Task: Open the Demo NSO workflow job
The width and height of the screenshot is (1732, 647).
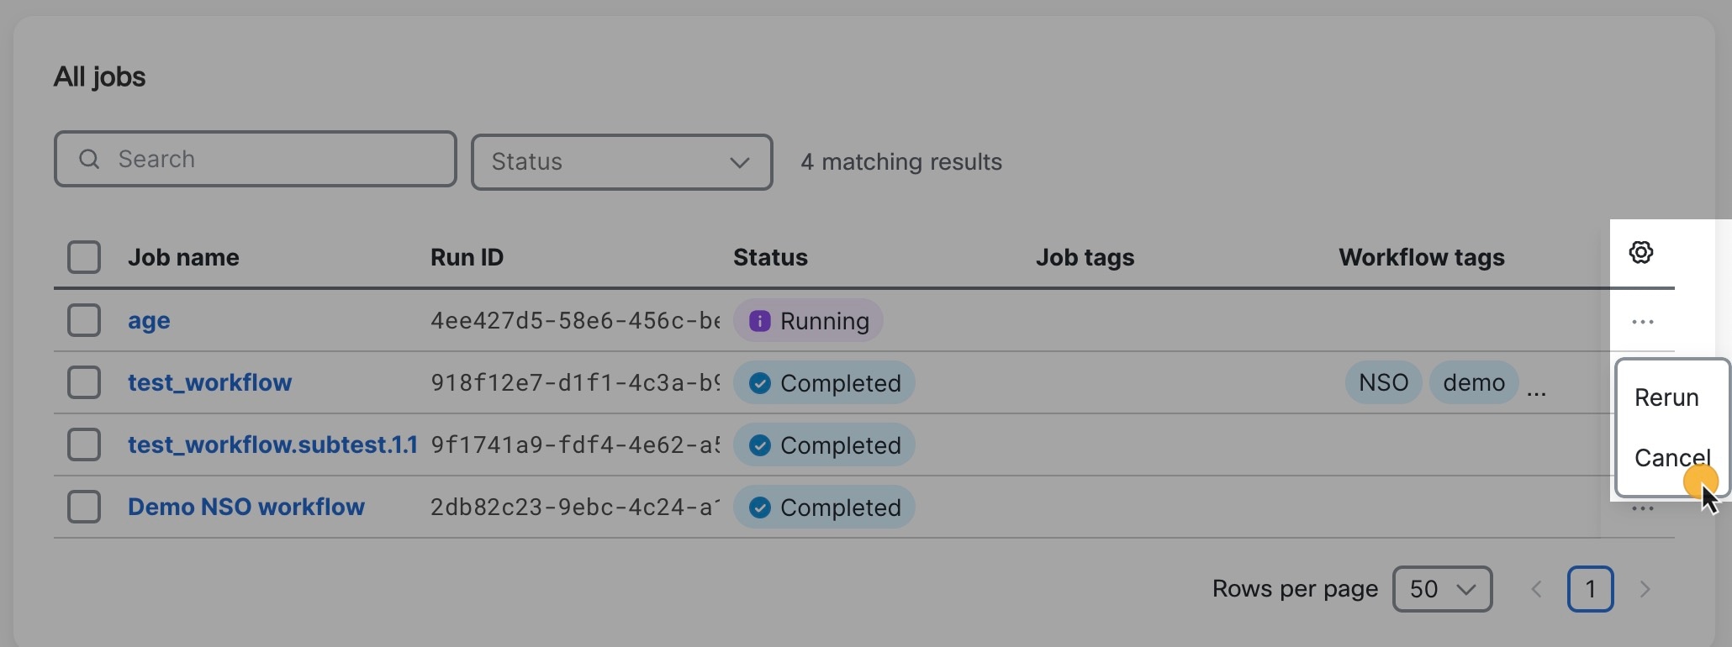Action: point(246,507)
